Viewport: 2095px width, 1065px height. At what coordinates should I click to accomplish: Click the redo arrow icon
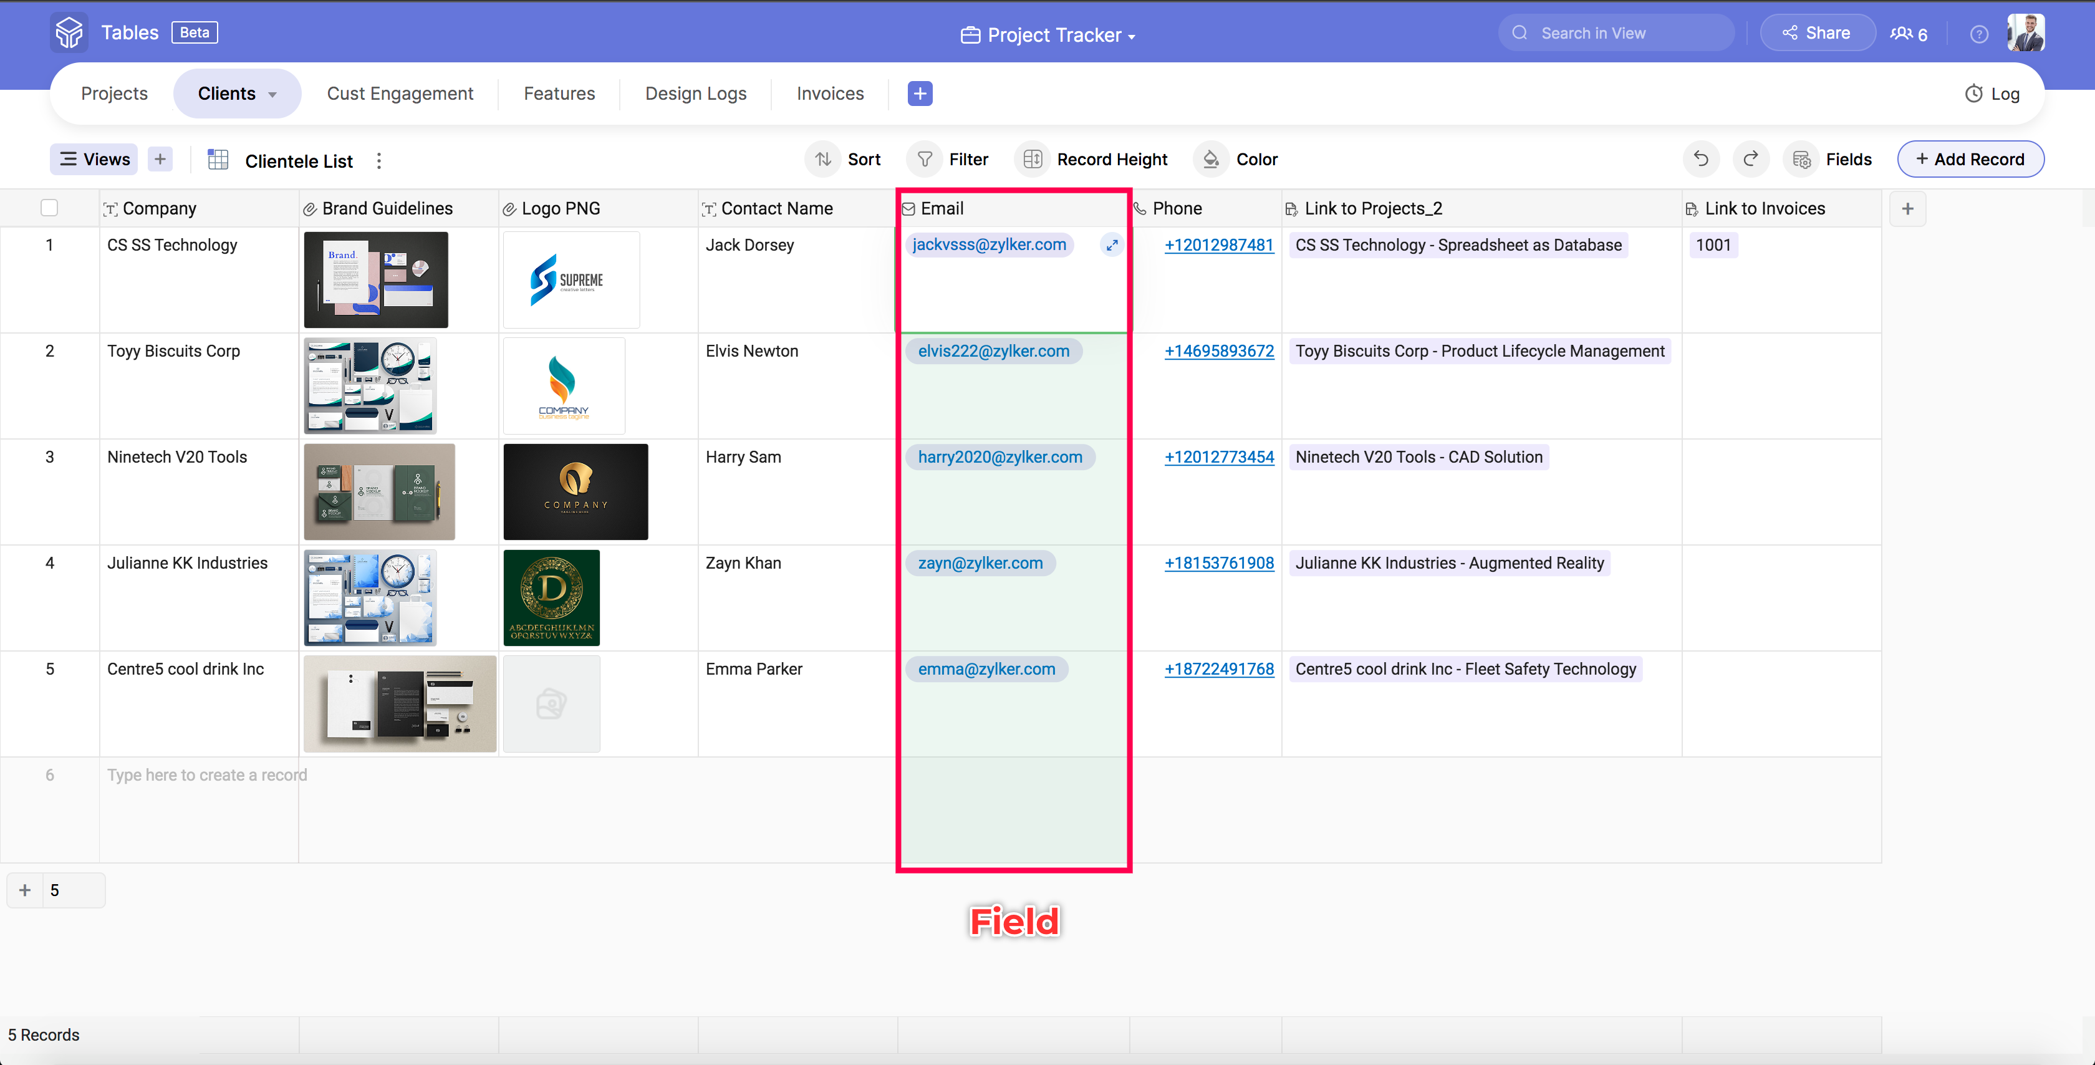click(1751, 160)
